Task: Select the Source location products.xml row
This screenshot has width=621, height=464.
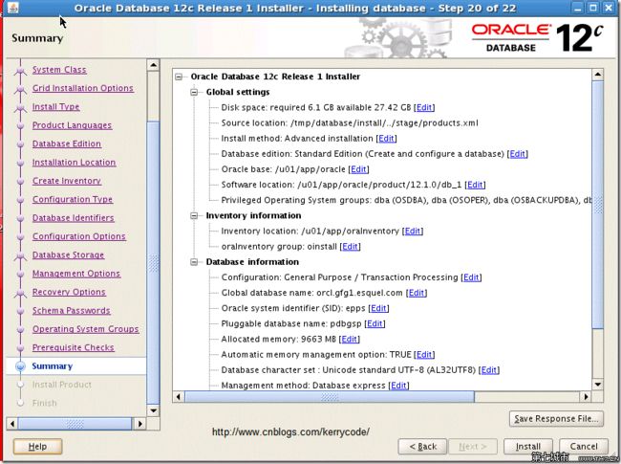Action: click(350, 123)
